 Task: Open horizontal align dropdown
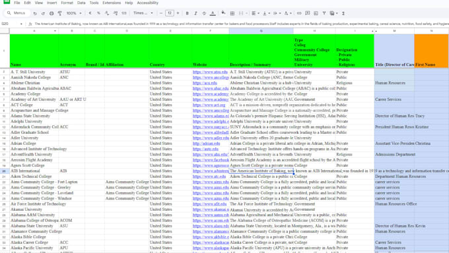pyautogui.click(x=256, y=13)
